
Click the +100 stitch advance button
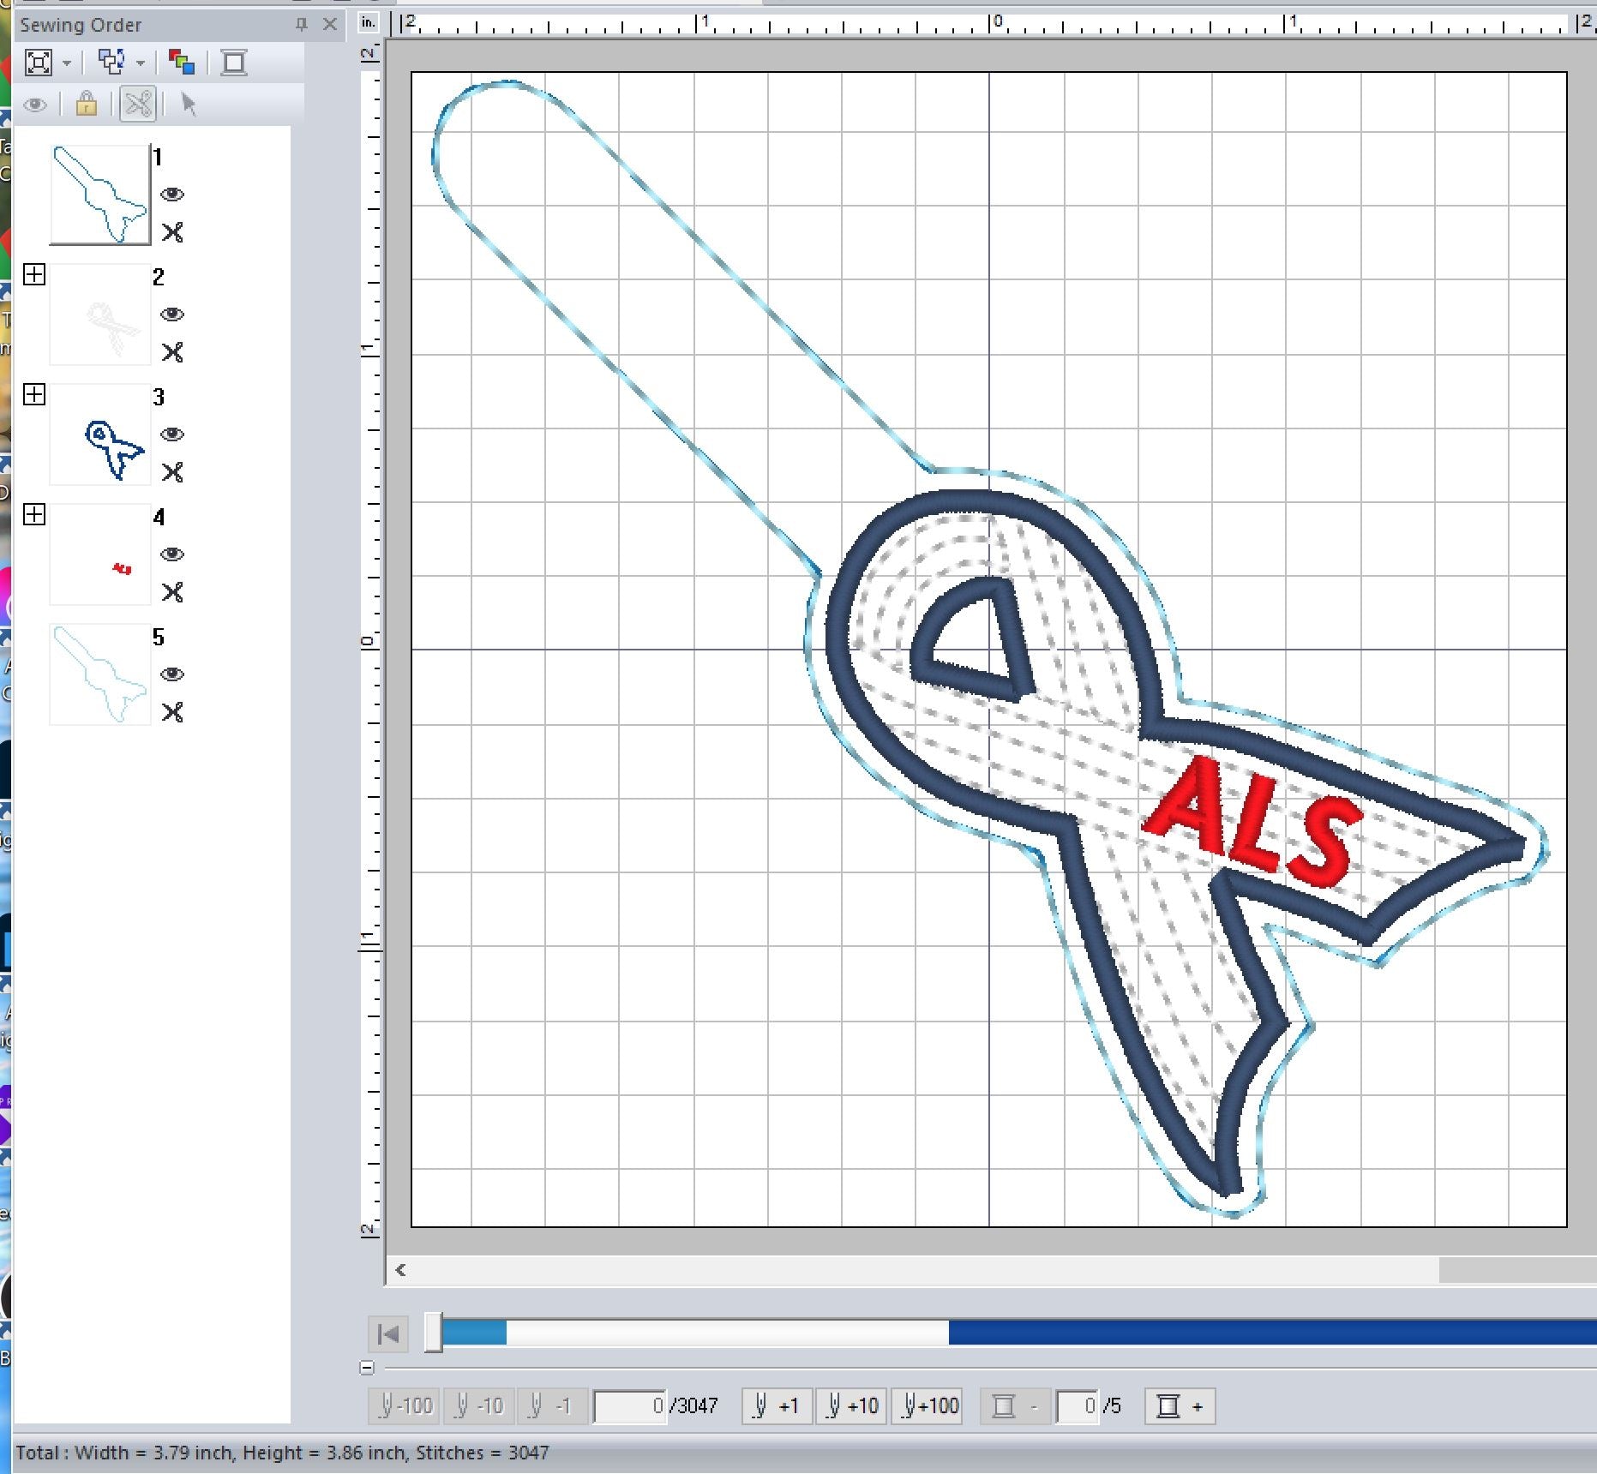[927, 1405]
